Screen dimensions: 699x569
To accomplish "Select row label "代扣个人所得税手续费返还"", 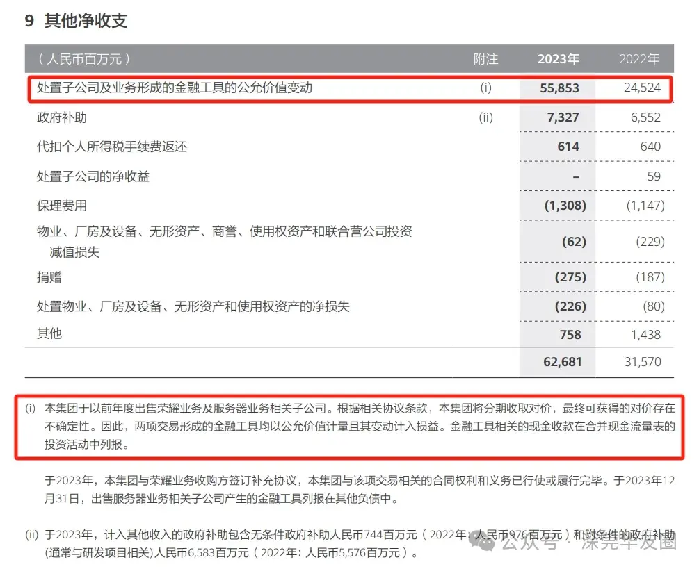I will (x=112, y=147).
